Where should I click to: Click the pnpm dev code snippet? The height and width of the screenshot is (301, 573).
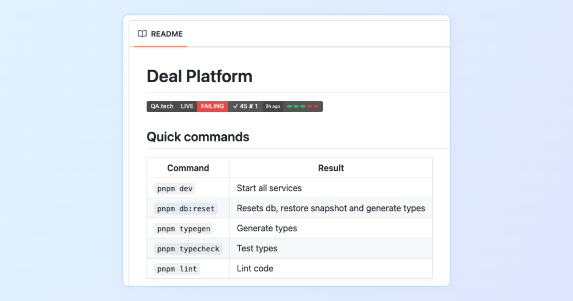pos(175,188)
